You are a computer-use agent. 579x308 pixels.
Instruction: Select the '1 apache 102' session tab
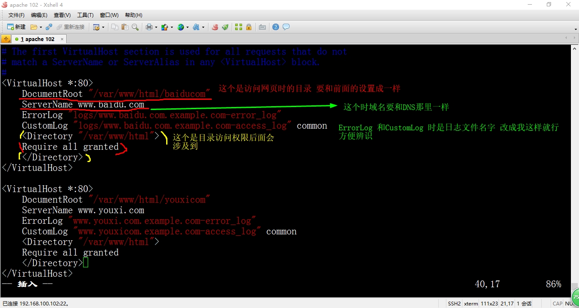click(37, 39)
